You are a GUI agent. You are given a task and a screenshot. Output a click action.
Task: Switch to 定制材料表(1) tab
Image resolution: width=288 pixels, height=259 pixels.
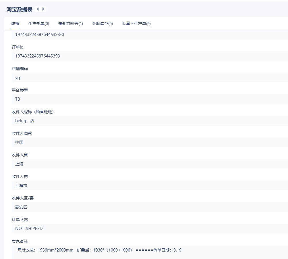tap(71, 24)
